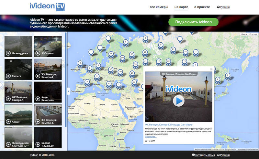This screenshot has height=159, width=259.
Task: Follow the Подробнее... link in popup
Action: 151,137
